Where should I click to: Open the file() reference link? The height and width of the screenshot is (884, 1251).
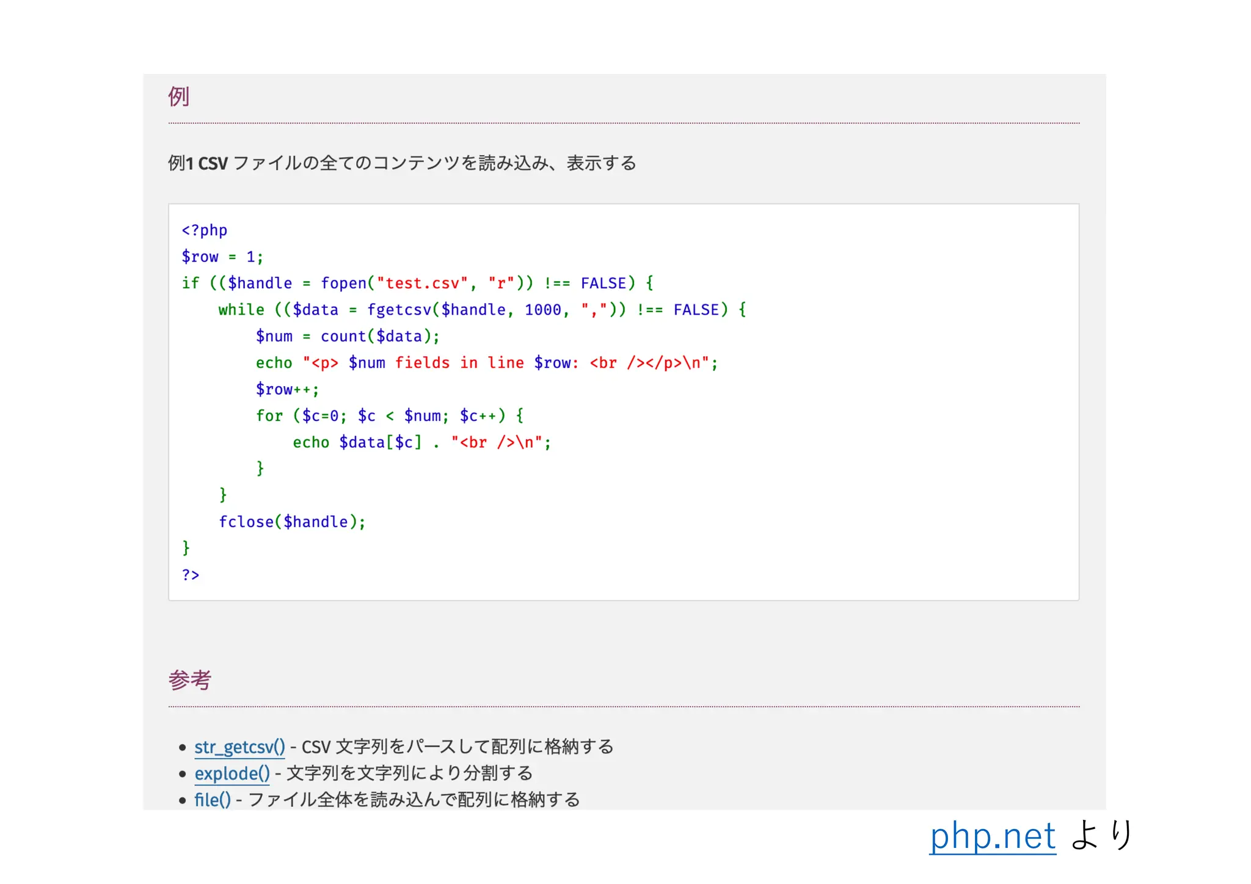213,800
